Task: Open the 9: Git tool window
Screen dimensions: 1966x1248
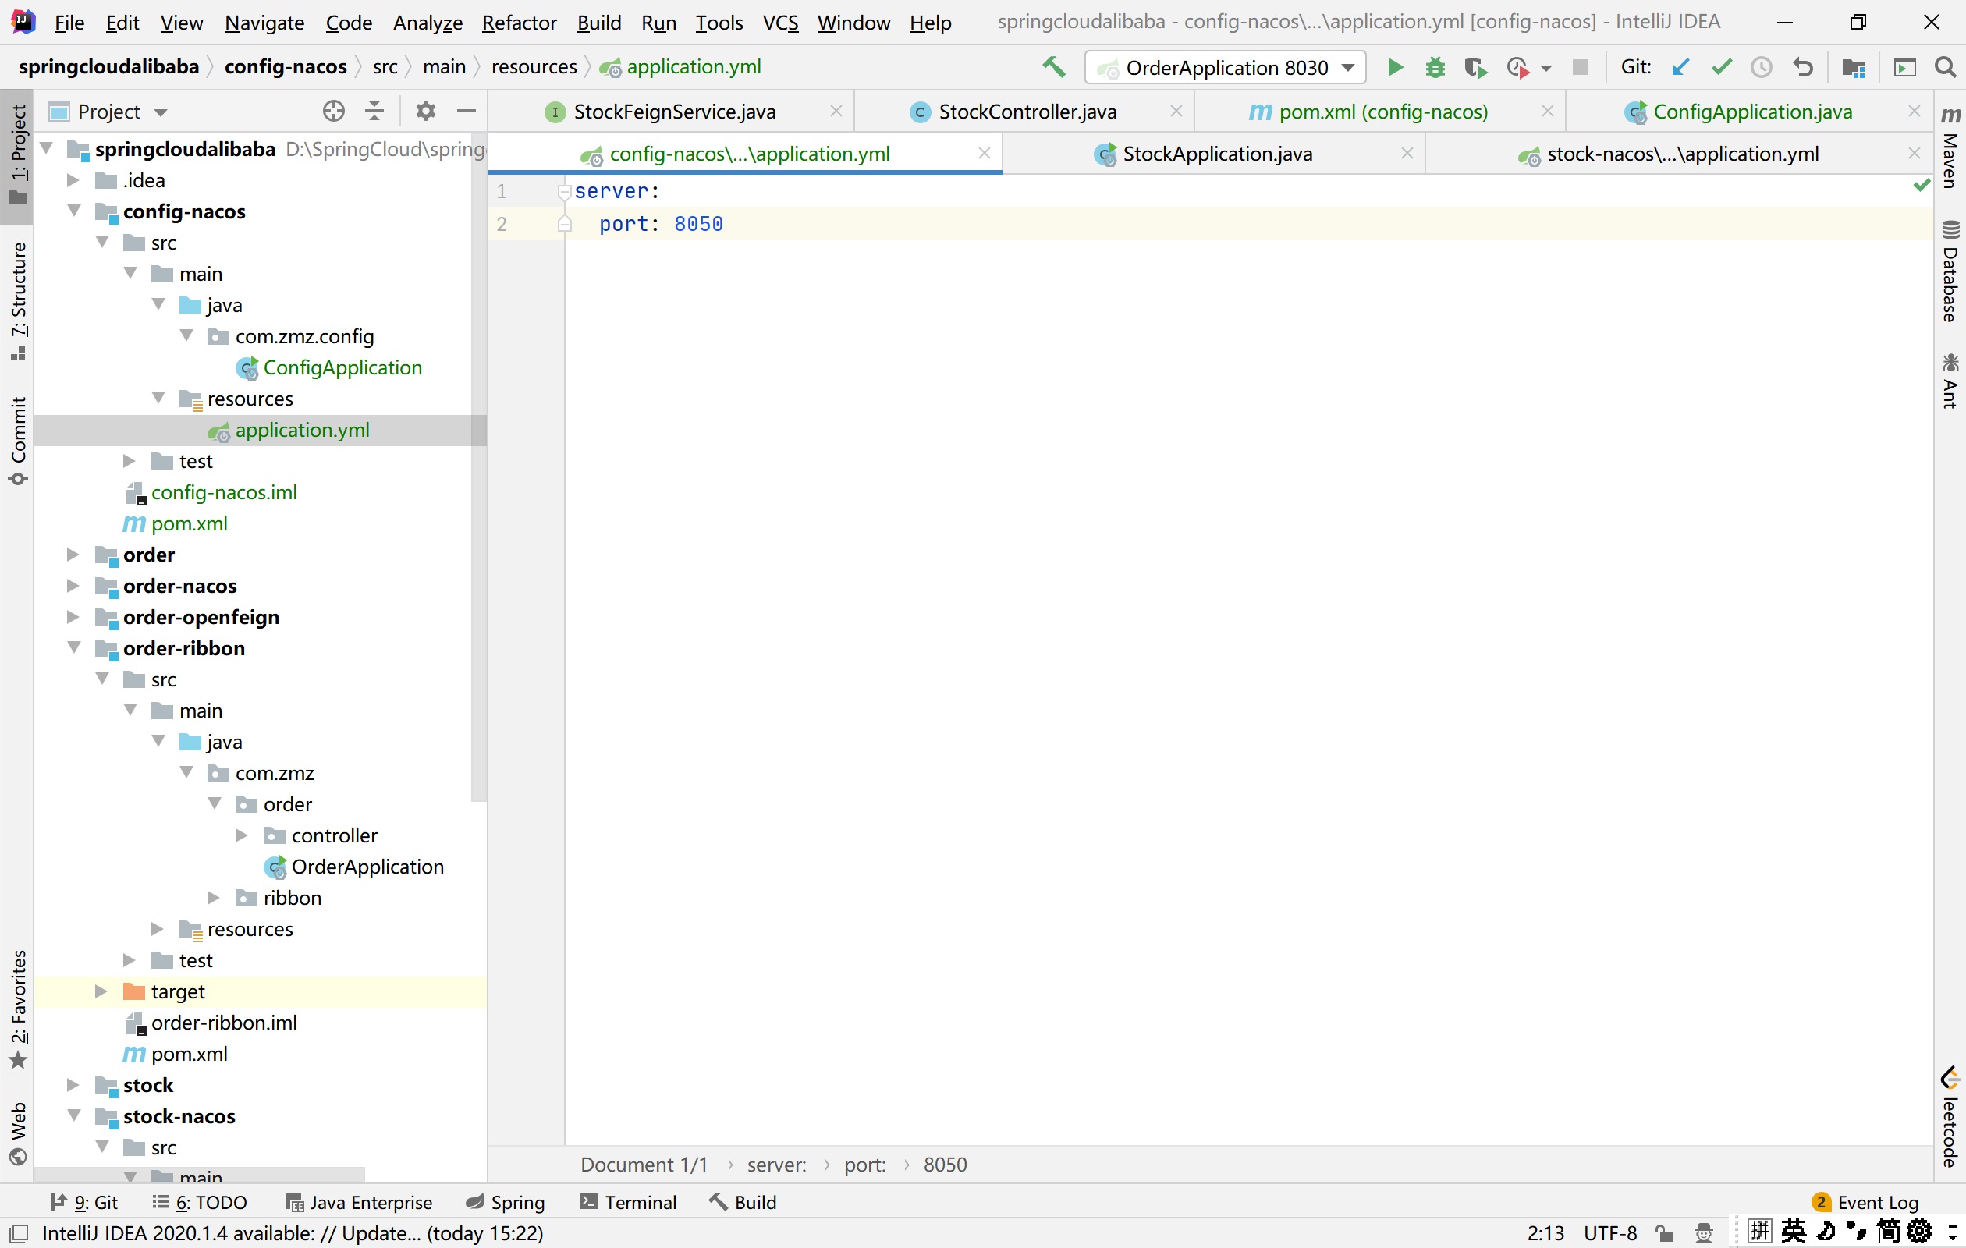Action: tap(85, 1202)
